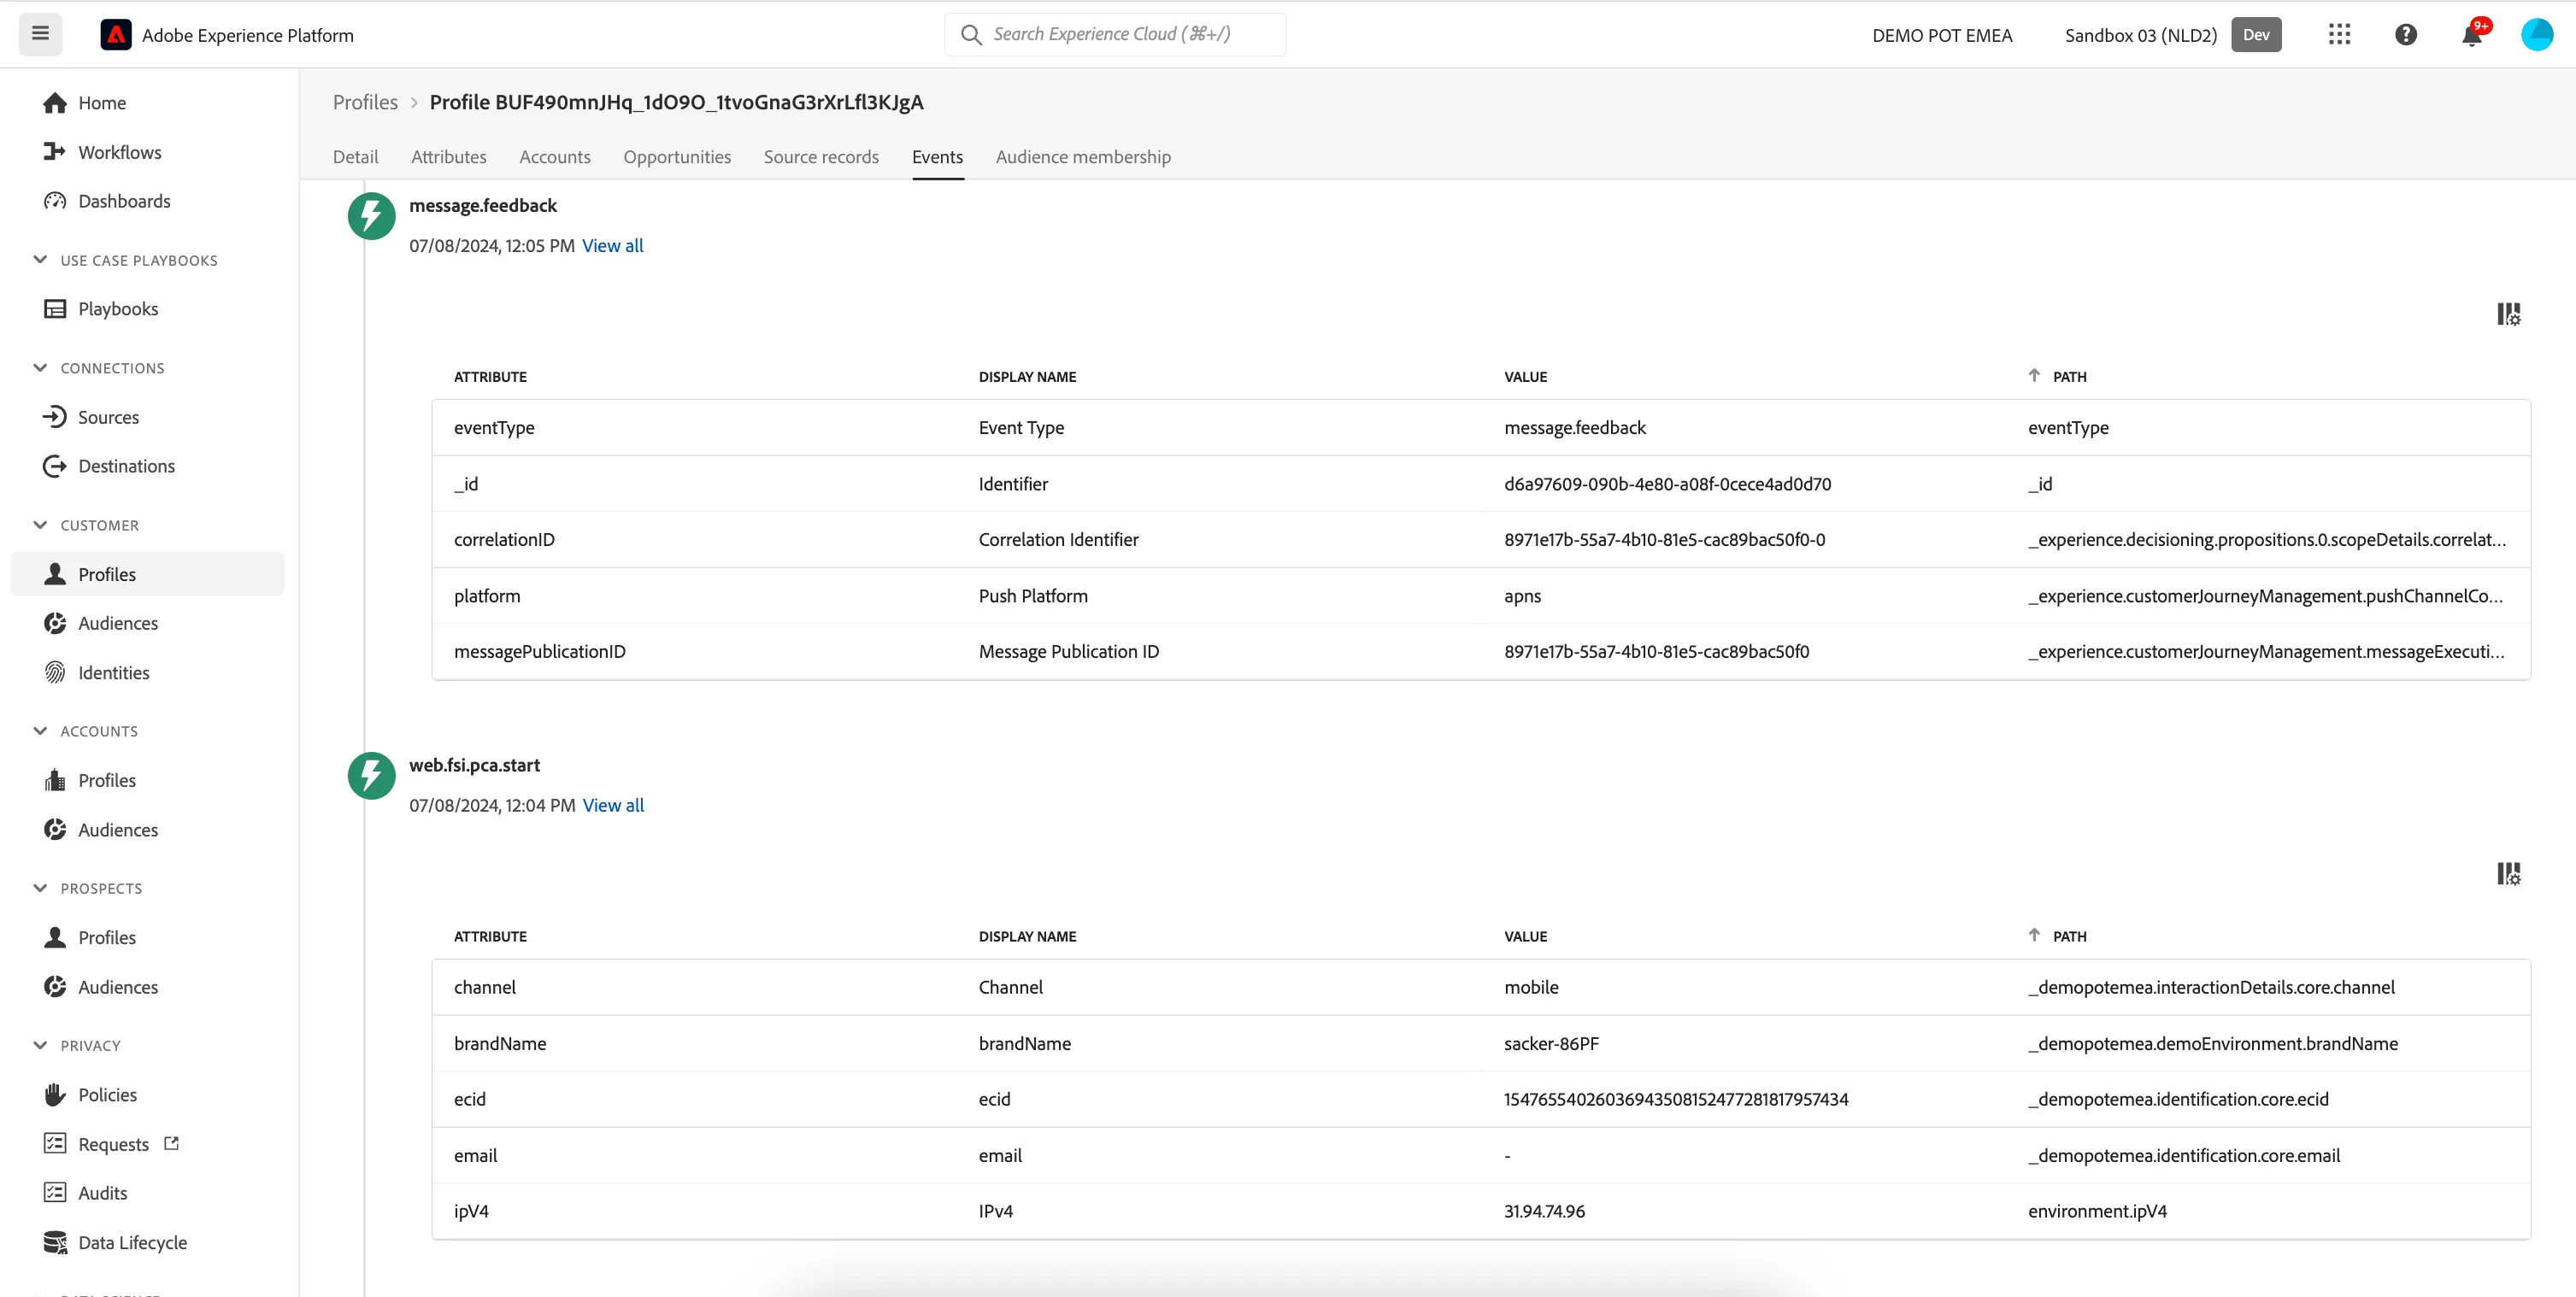2576x1297 pixels.
Task: Toggle the hamburger navigation menu
Action: (40, 34)
